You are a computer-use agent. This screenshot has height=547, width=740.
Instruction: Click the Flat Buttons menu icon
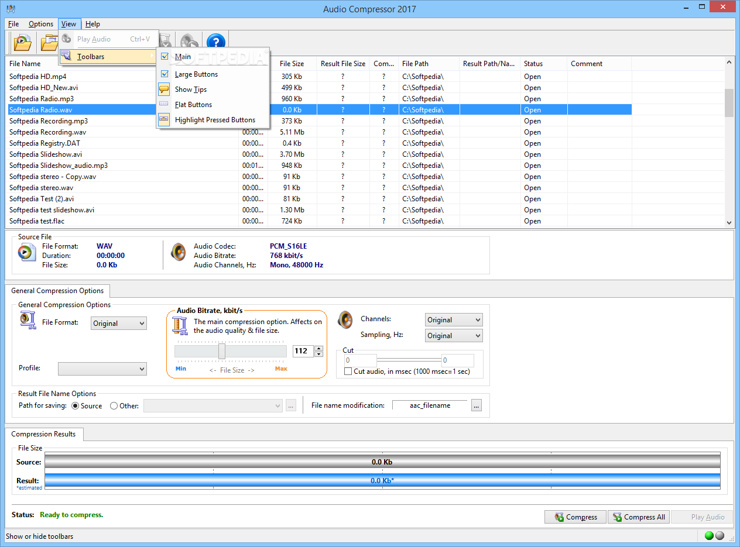point(165,105)
